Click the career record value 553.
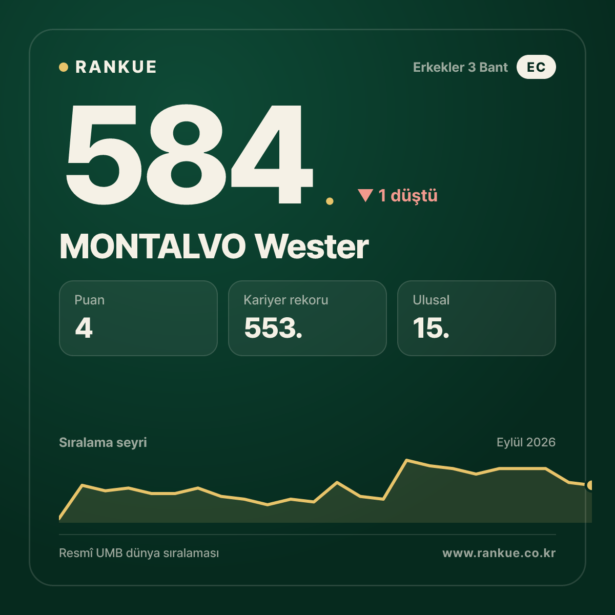 click(x=273, y=328)
